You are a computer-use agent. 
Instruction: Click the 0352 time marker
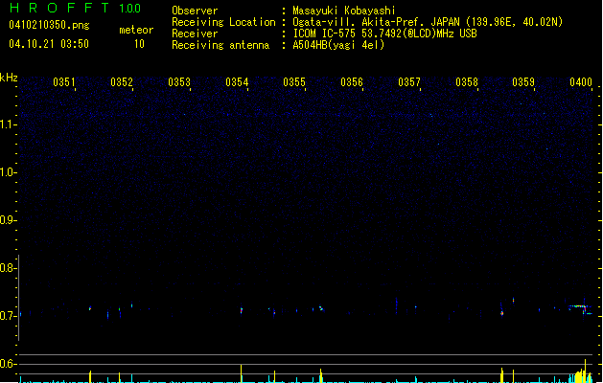coord(122,82)
